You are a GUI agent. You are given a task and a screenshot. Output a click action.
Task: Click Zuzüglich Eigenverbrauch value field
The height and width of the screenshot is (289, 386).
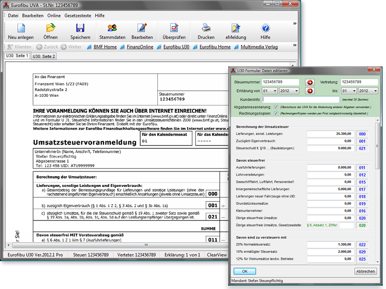pyautogui.click(x=331, y=141)
